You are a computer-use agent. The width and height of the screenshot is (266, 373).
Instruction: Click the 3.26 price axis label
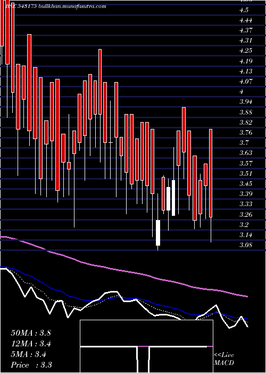[x=246, y=215]
